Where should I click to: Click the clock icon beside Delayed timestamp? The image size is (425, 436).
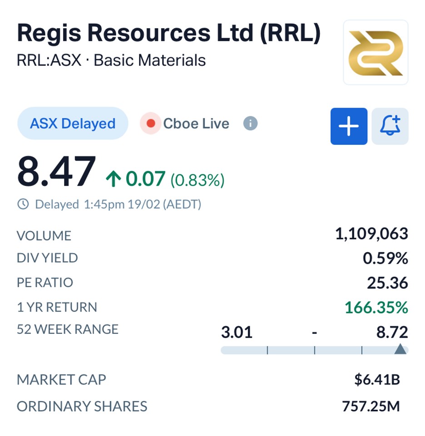coord(23,204)
